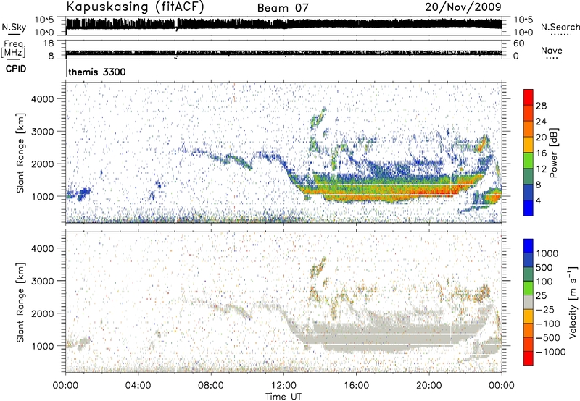The height and width of the screenshot is (401, 580).
Task: Click the '20:00' time axis tick label
Action: click(x=428, y=386)
